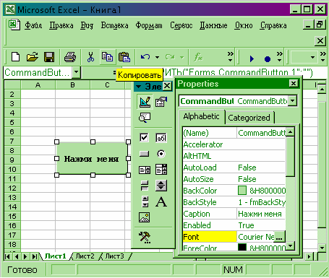Expand the Undo history dropdown arrow

(157, 57)
